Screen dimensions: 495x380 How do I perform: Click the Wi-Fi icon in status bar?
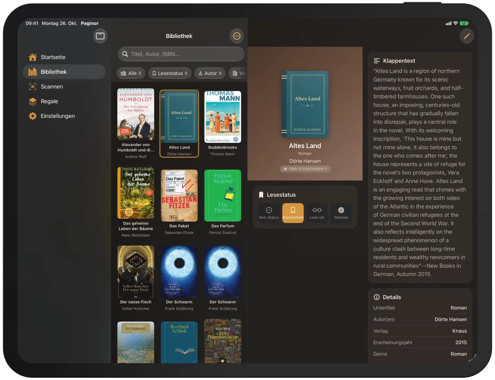pyautogui.click(x=455, y=23)
